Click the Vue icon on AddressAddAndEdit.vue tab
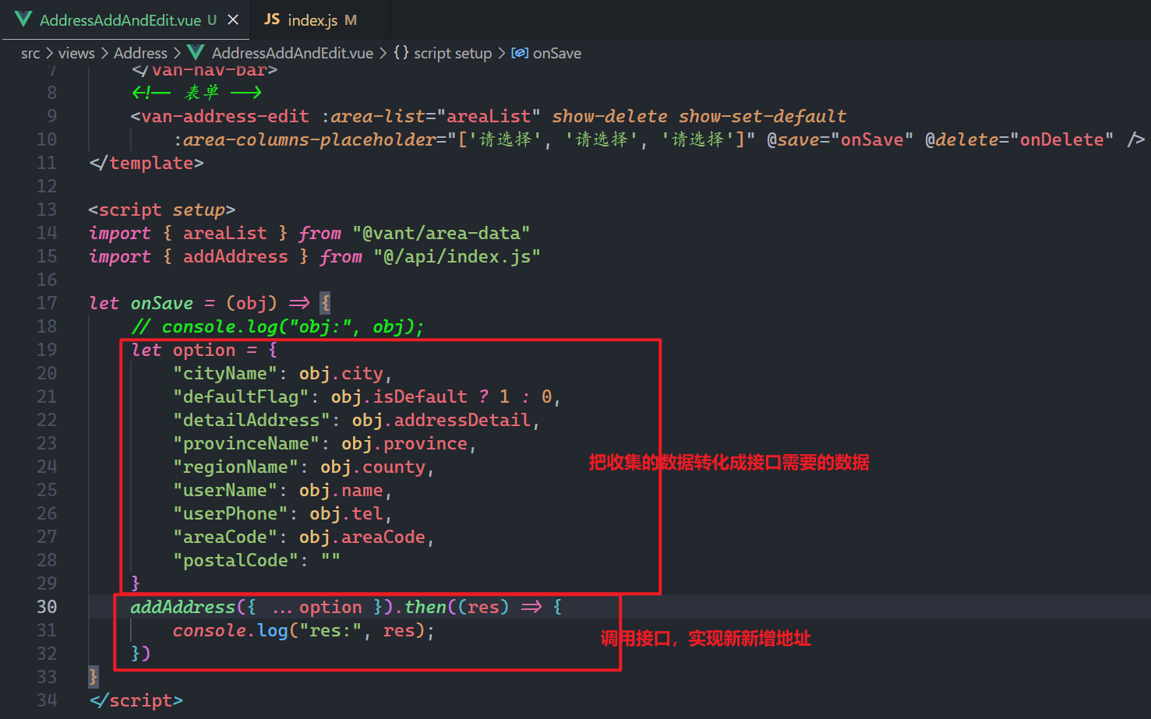Screen dimensions: 1151x719 pyautogui.click(x=23, y=19)
